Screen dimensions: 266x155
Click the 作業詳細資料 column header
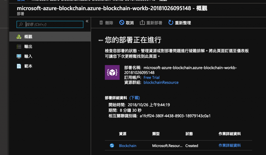click(x=230, y=134)
